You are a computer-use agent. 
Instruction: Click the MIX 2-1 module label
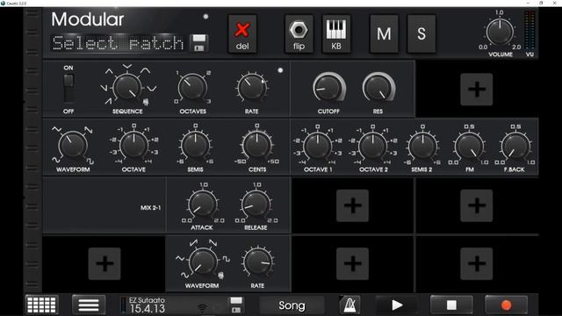pyautogui.click(x=150, y=208)
